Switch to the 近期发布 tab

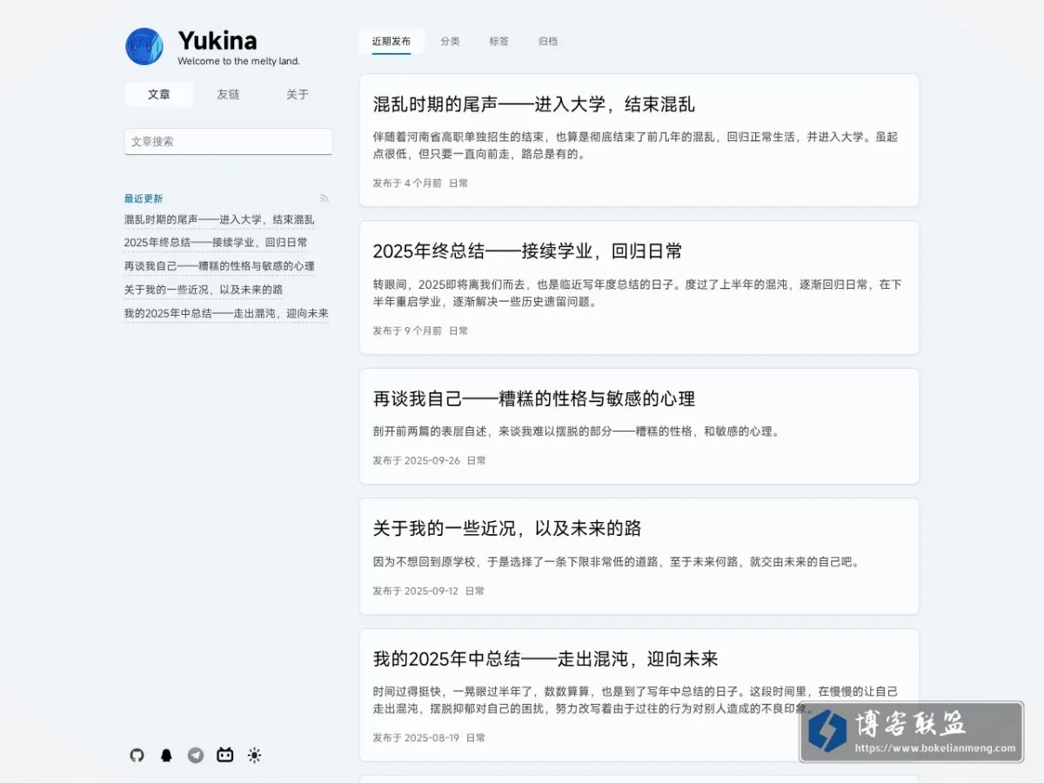tap(391, 41)
